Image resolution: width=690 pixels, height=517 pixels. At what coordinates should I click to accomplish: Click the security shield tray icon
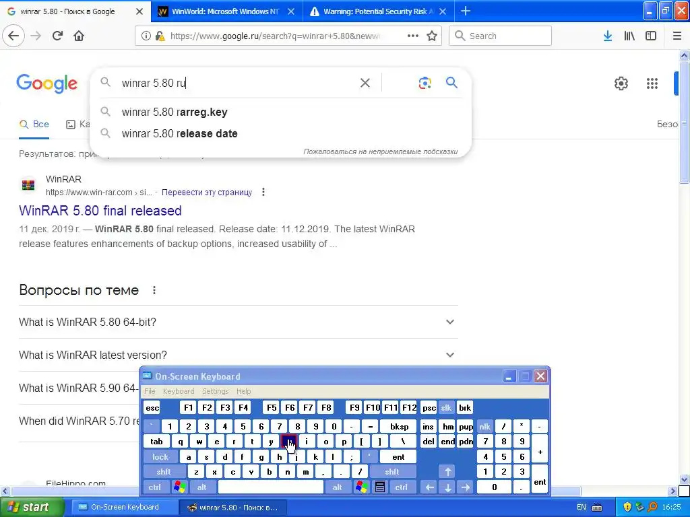click(x=627, y=507)
